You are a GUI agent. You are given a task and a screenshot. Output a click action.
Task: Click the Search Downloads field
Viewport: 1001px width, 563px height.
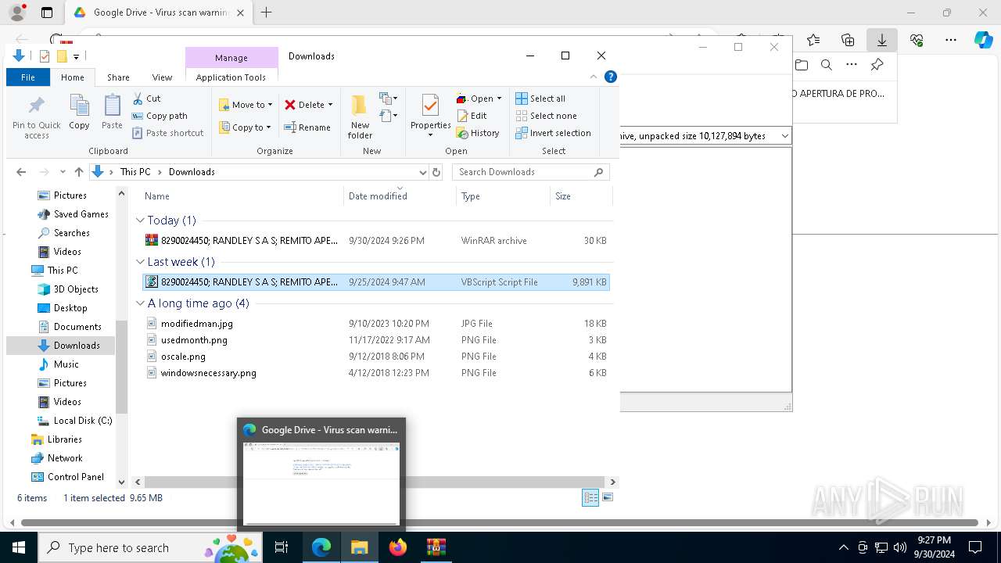530,172
